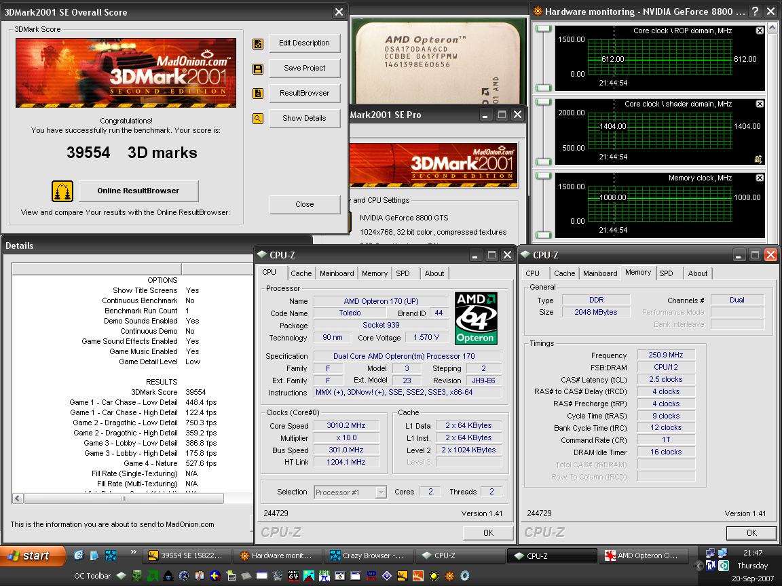Click the green AMD arrow icon in OC Toolbar
Viewport: 782px width, 586px height.
(153, 576)
